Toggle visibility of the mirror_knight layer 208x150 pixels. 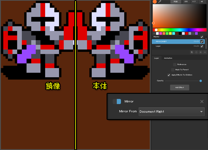point(202,41)
